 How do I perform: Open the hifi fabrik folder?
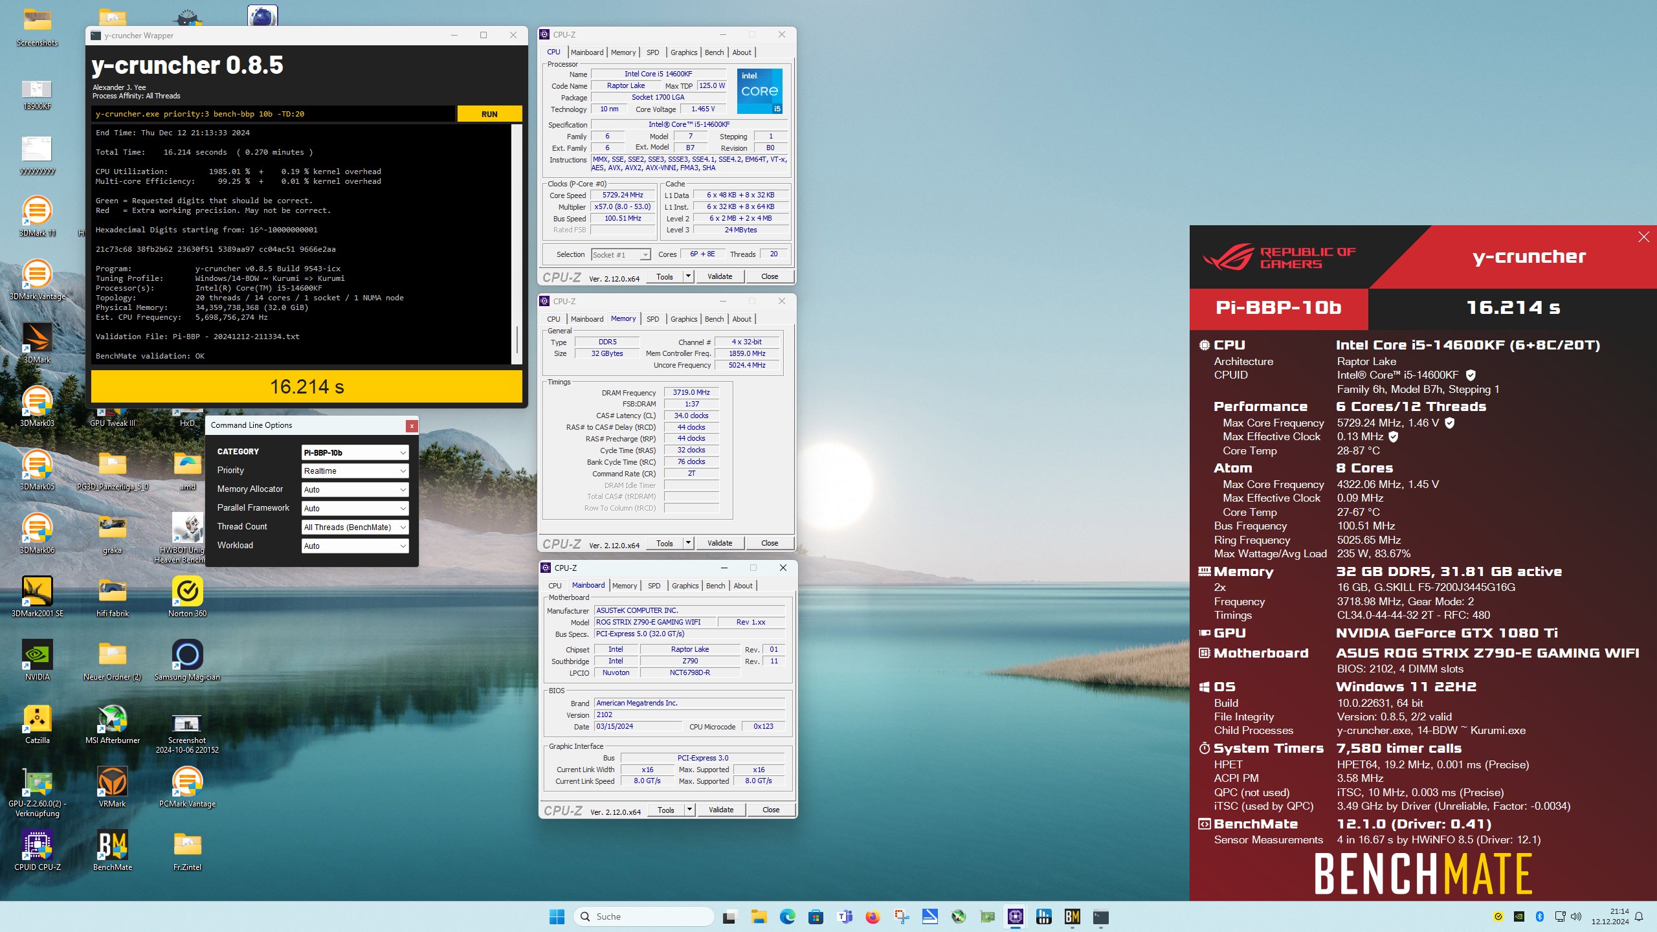pos(113,597)
